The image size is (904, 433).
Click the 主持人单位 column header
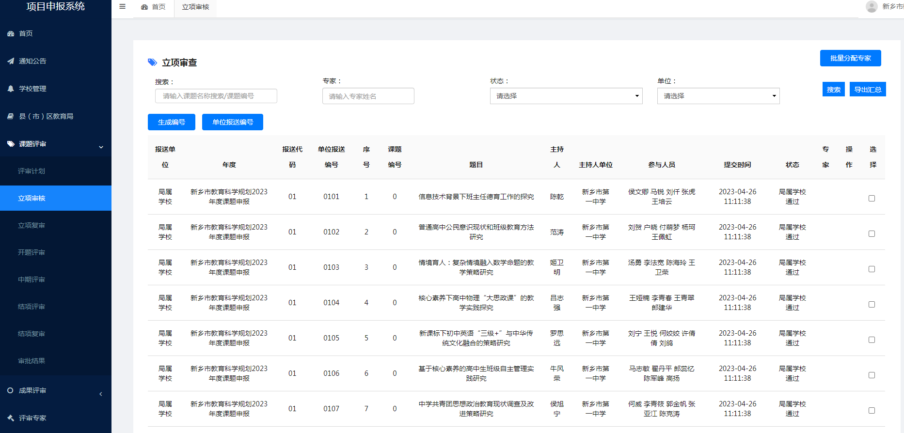tap(596, 165)
